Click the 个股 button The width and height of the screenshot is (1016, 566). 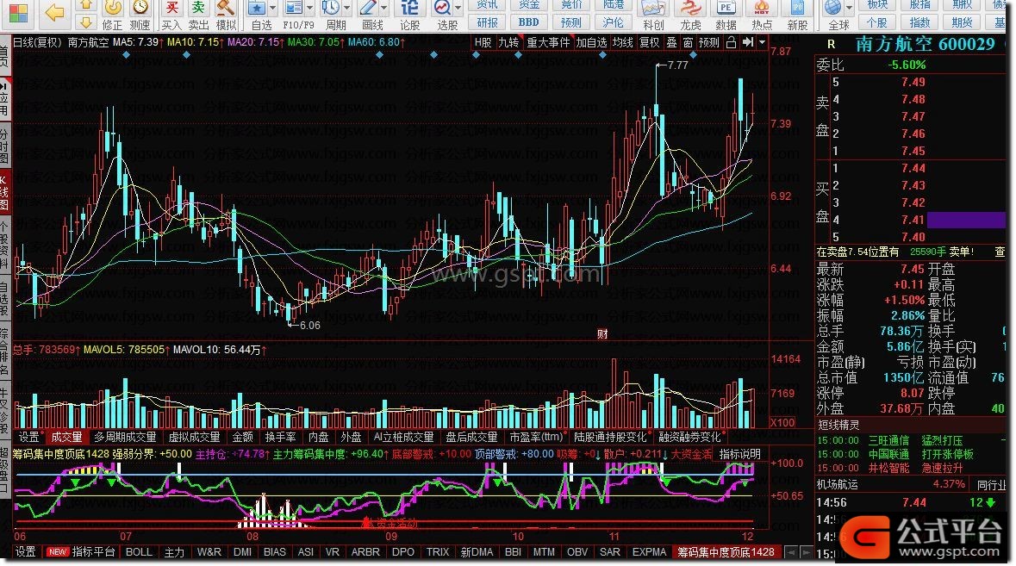877,22
